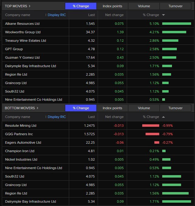The width and height of the screenshot is (195, 206).
Task: Open Guzman Y Gomez Ltd
Action: 22,57
